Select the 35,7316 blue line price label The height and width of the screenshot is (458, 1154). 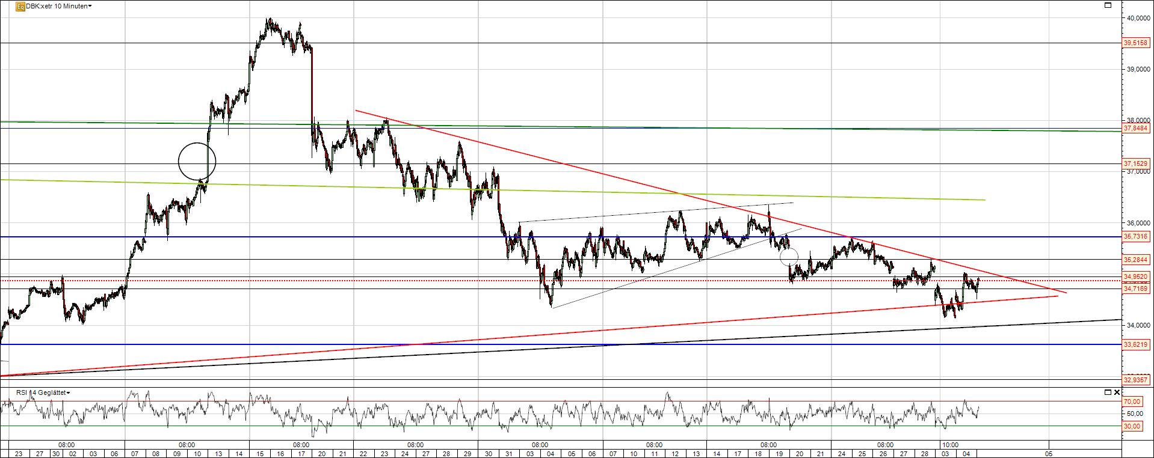point(1135,237)
